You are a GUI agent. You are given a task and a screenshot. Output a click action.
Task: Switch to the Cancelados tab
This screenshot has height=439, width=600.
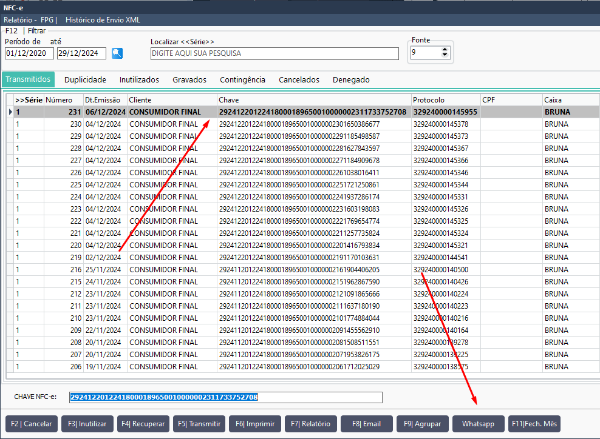299,79
